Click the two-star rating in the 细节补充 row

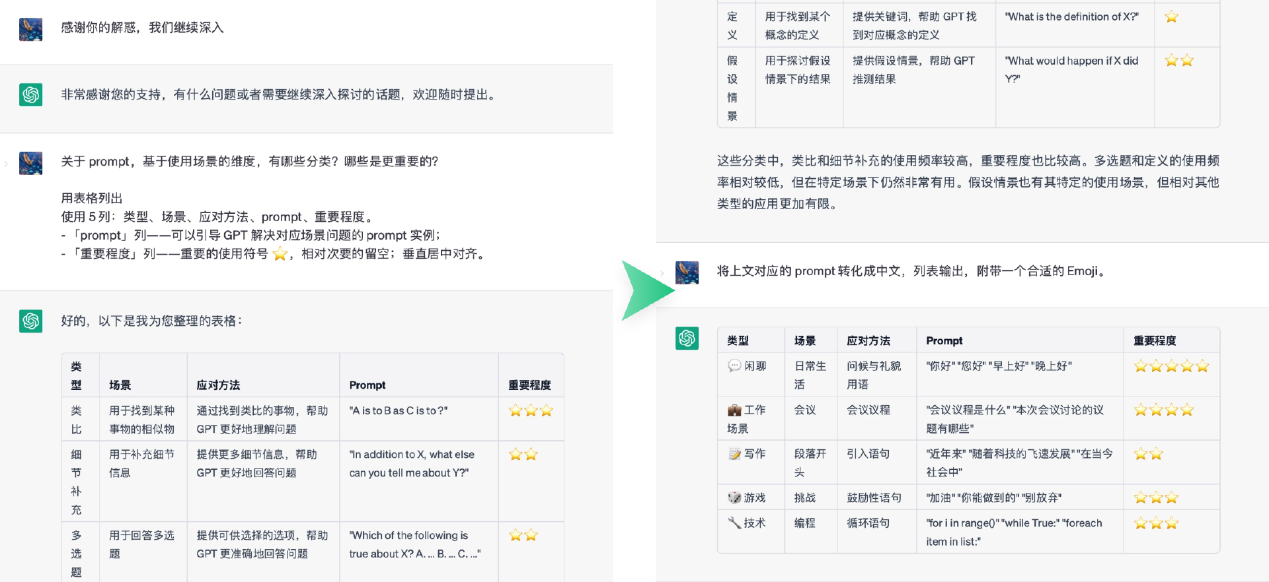pos(523,455)
